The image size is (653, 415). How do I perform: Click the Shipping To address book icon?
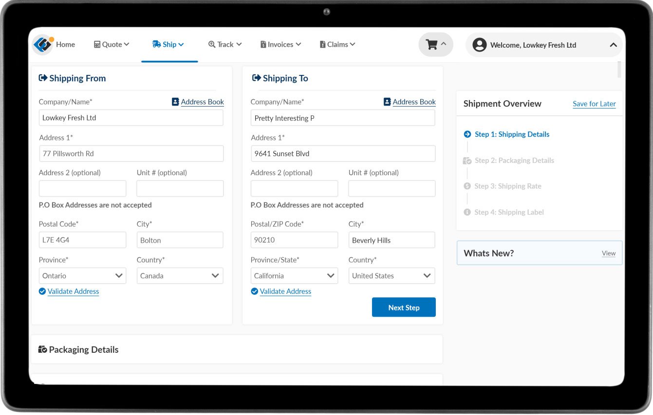click(x=387, y=102)
